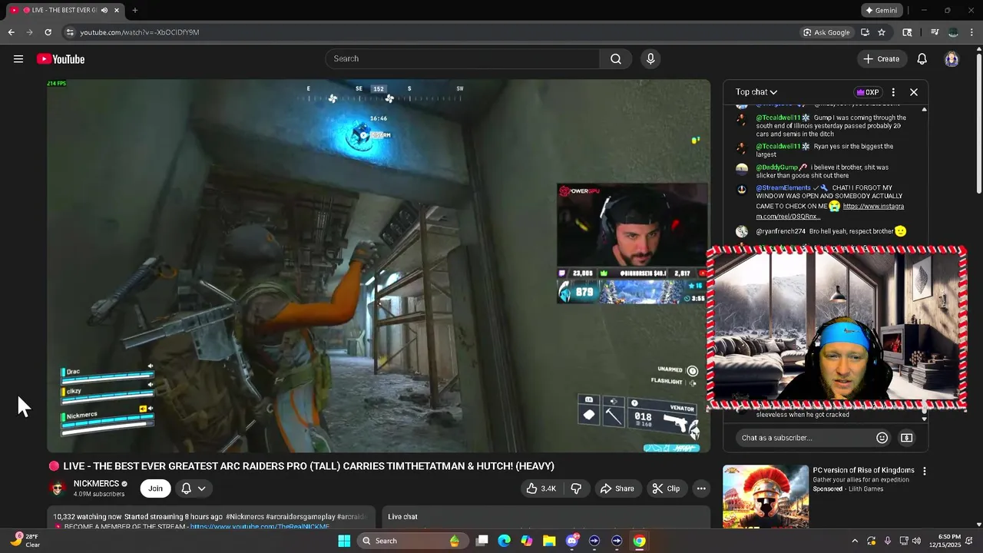Image resolution: width=983 pixels, height=553 pixels.
Task: Open Rise of Kingdoms ad thumbnail
Action: (x=766, y=496)
